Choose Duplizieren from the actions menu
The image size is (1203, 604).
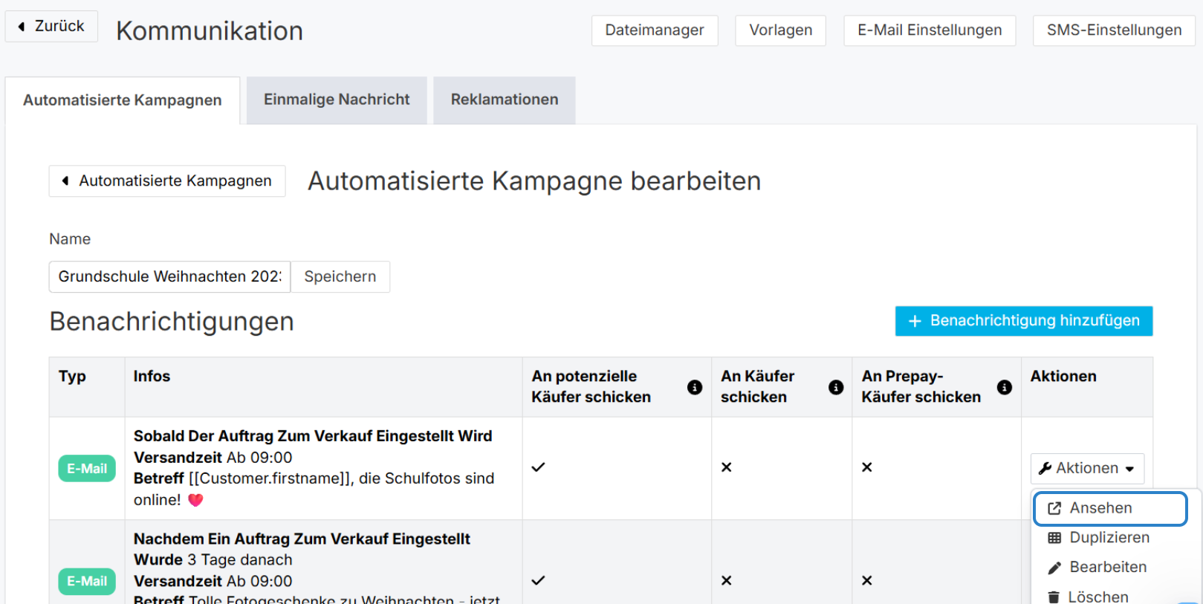point(1110,538)
